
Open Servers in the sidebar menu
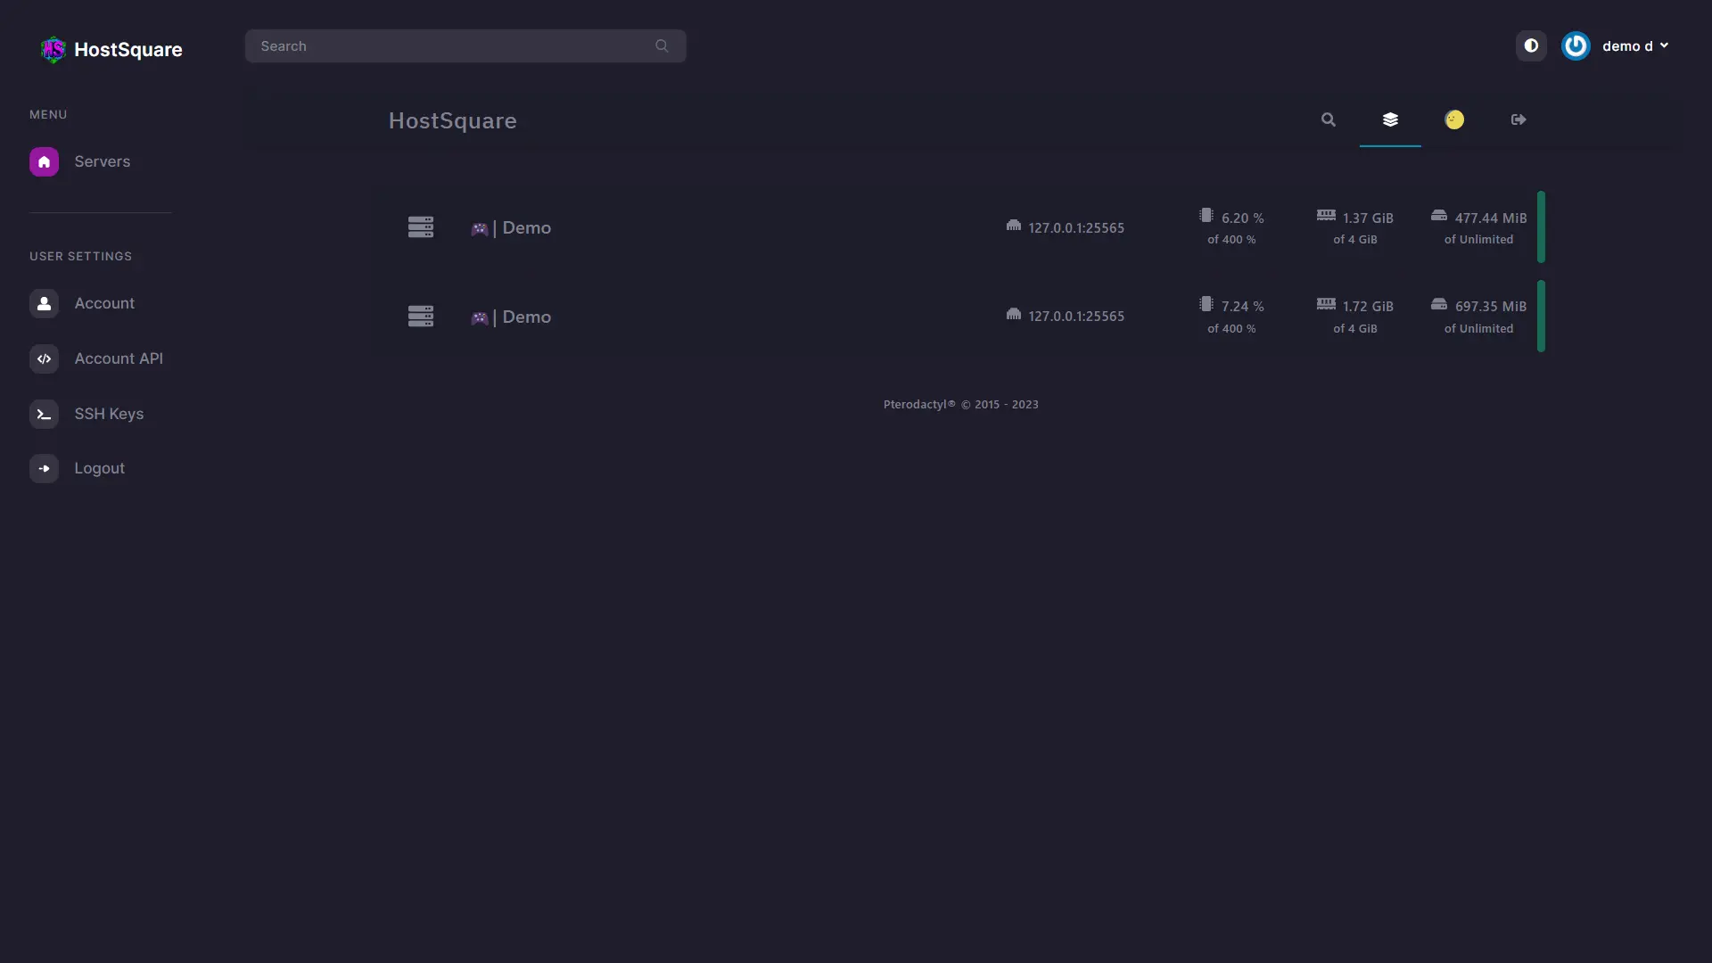coord(102,161)
